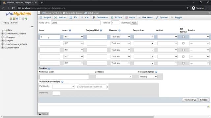
Task: Open the Hak Akses tab
Action: 145,17
